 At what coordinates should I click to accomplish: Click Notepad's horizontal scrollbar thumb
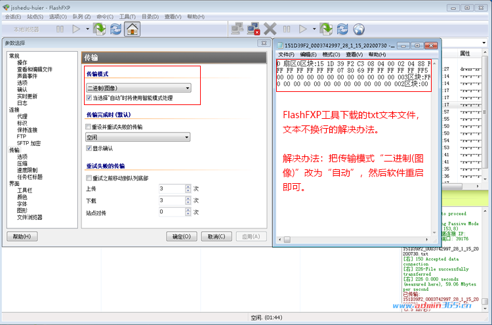coord(287,240)
